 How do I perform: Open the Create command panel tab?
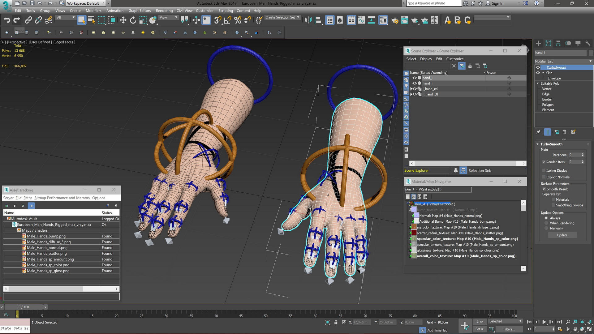538,43
